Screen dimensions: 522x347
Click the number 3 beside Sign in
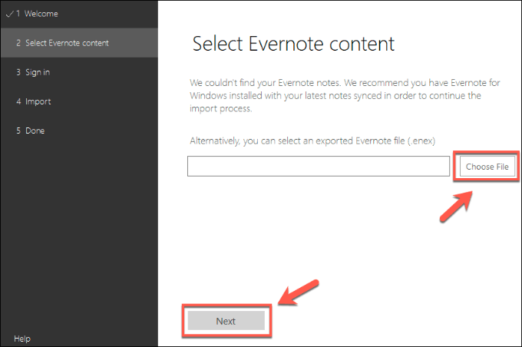pos(17,72)
